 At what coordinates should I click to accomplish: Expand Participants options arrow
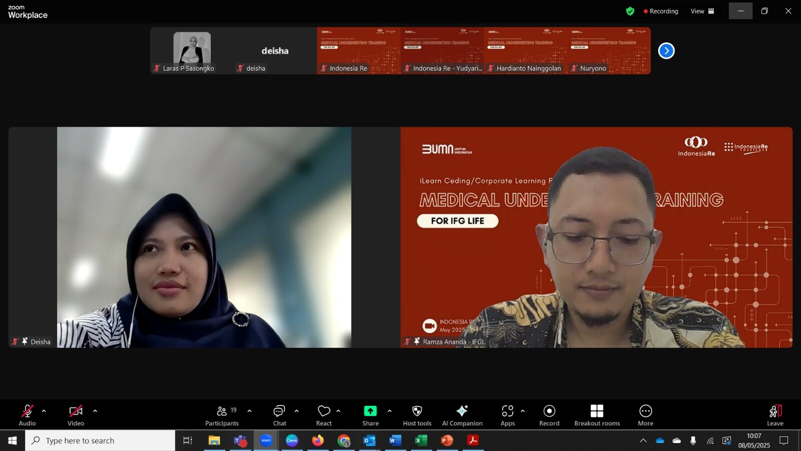(x=249, y=411)
